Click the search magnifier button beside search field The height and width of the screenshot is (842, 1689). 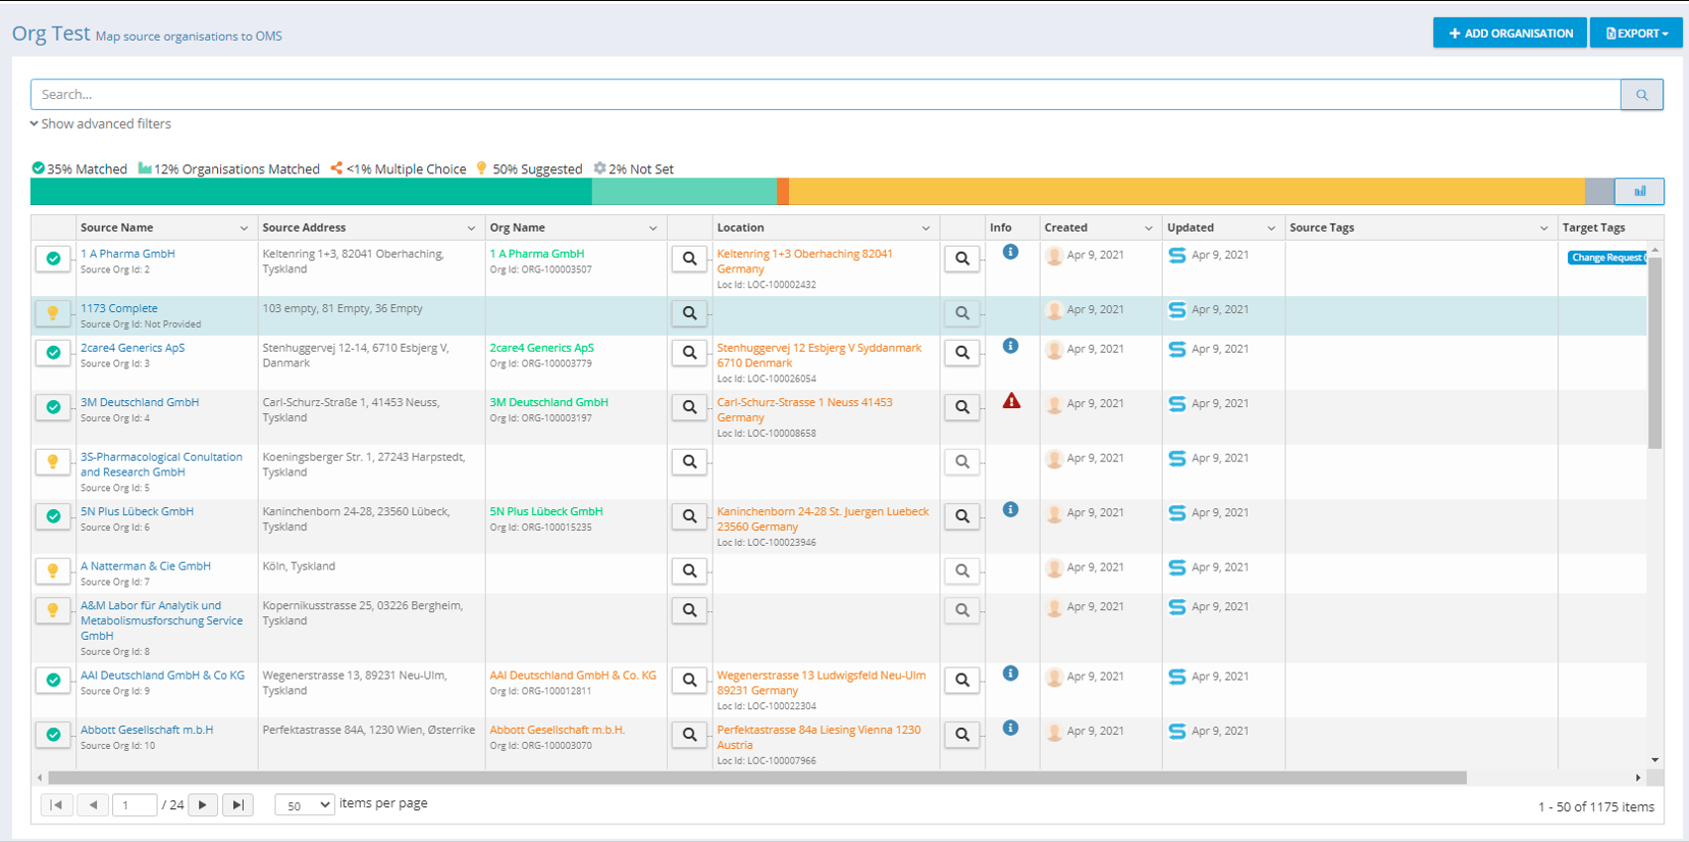click(x=1641, y=95)
